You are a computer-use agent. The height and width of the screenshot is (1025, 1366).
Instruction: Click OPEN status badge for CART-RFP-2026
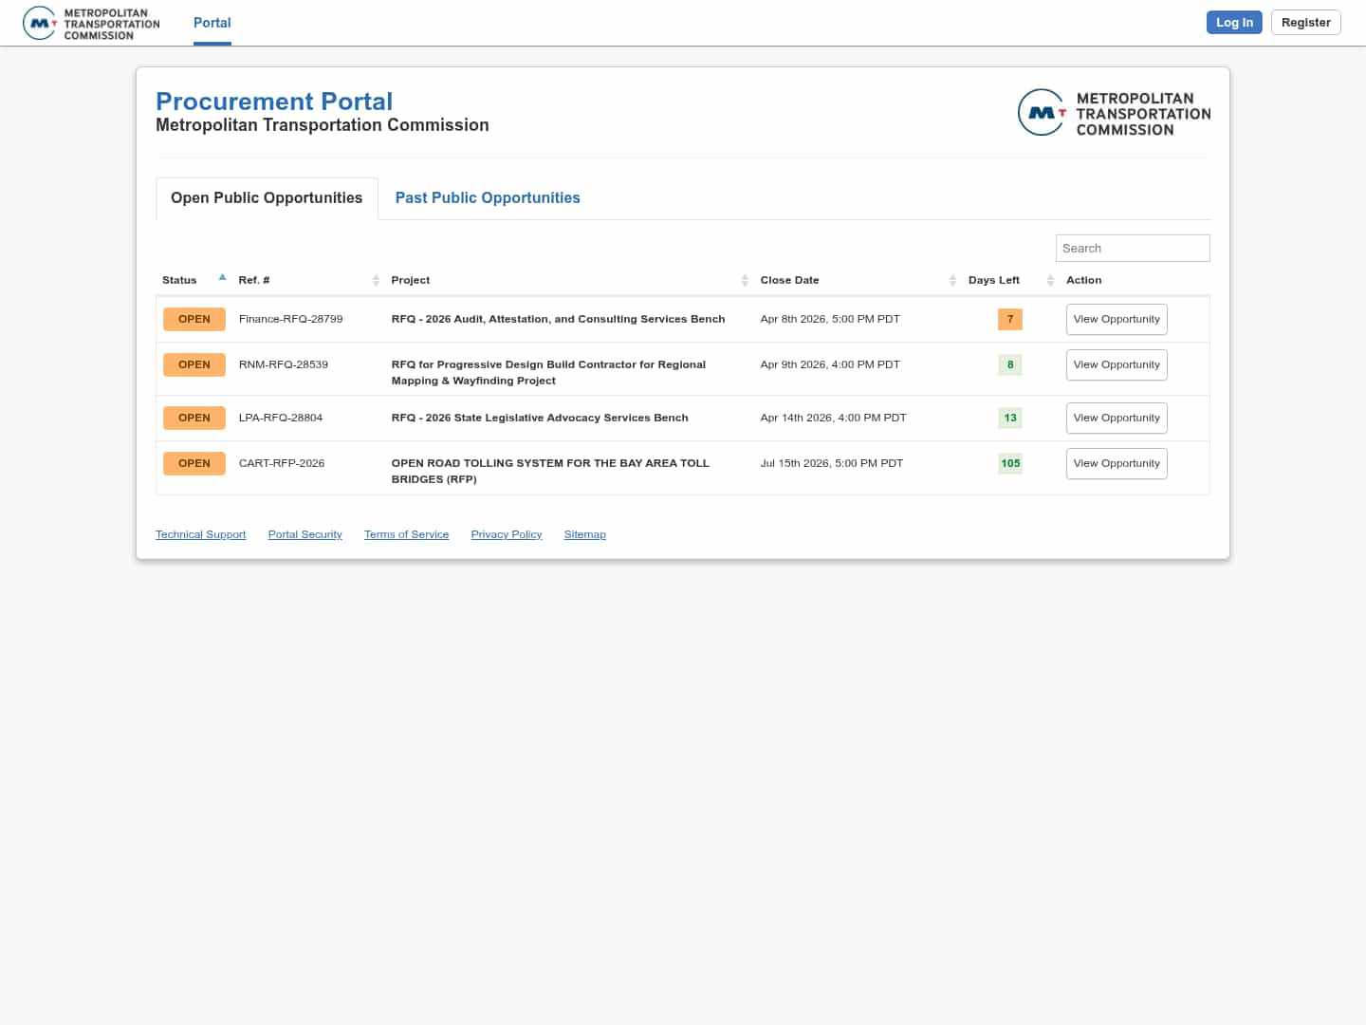tap(194, 463)
